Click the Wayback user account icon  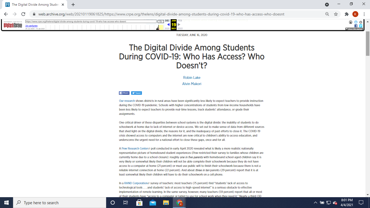click(351, 22)
